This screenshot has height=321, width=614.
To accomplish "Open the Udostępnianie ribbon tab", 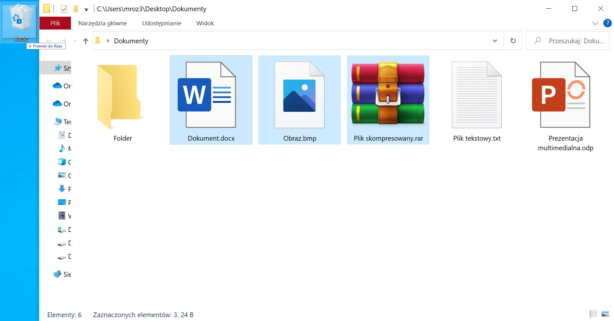I will click(162, 23).
